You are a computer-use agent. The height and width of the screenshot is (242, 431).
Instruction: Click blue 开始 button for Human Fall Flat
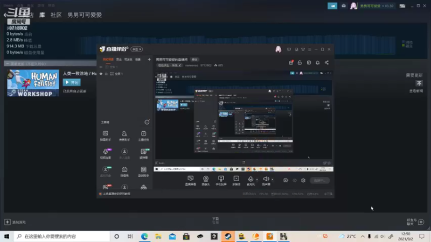pyautogui.click(x=72, y=82)
